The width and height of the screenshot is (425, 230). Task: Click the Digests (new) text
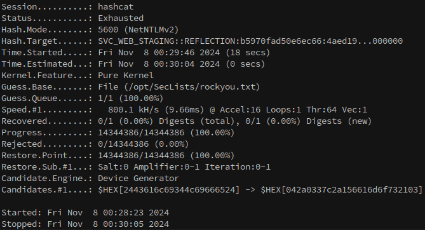coord(339,121)
